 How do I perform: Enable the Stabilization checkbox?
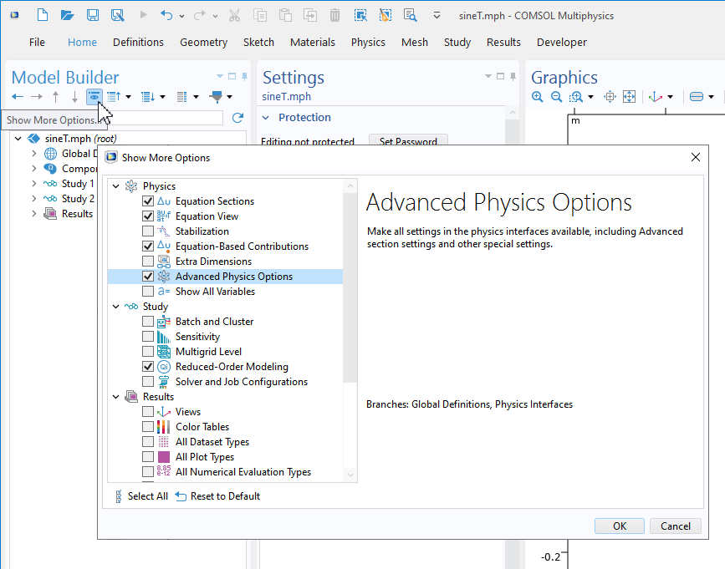tap(148, 231)
